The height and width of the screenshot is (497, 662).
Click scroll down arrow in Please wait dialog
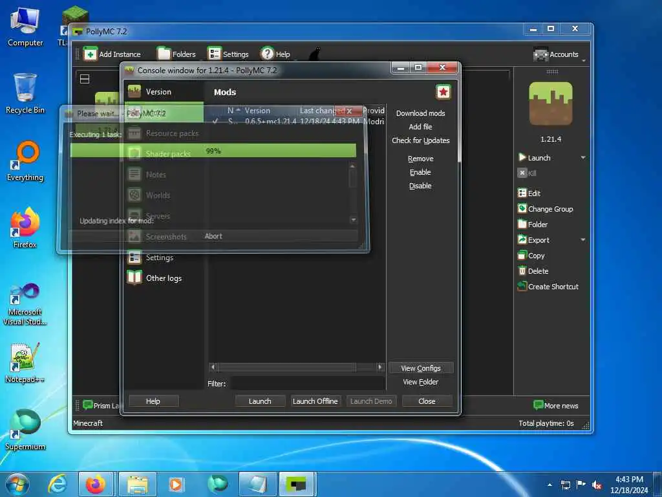353,220
